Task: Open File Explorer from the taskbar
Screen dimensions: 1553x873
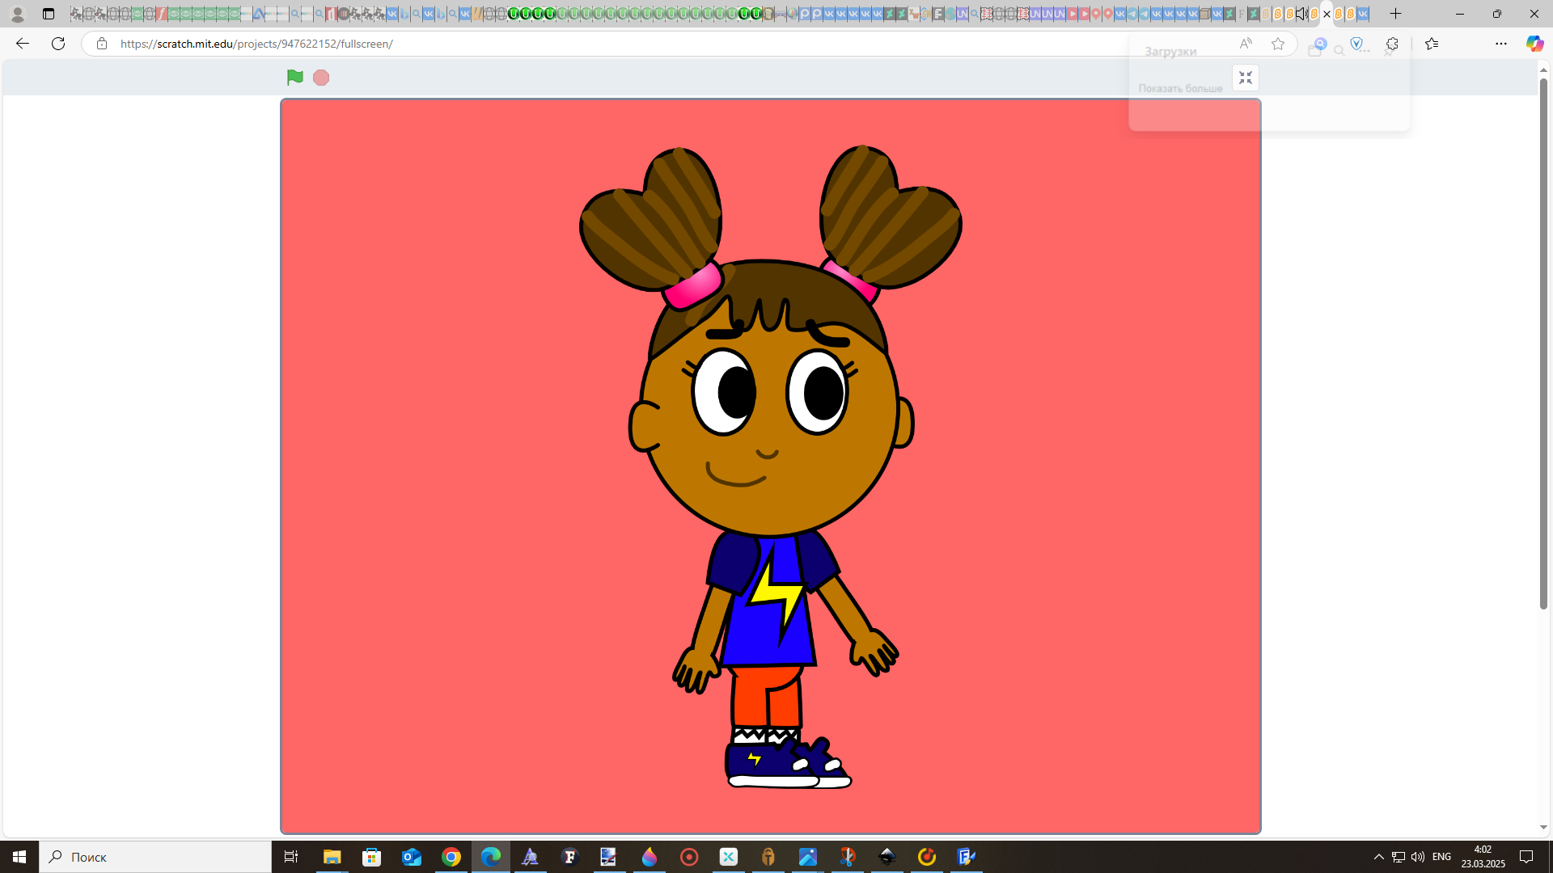Action: pyautogui.click(x=332, y=857)
